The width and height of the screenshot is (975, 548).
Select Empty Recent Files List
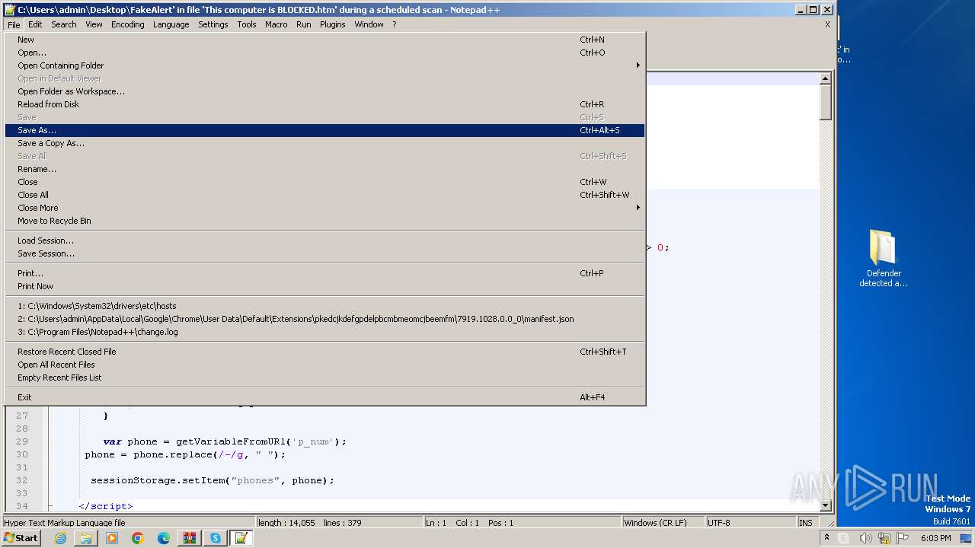[x=325, y=378]
